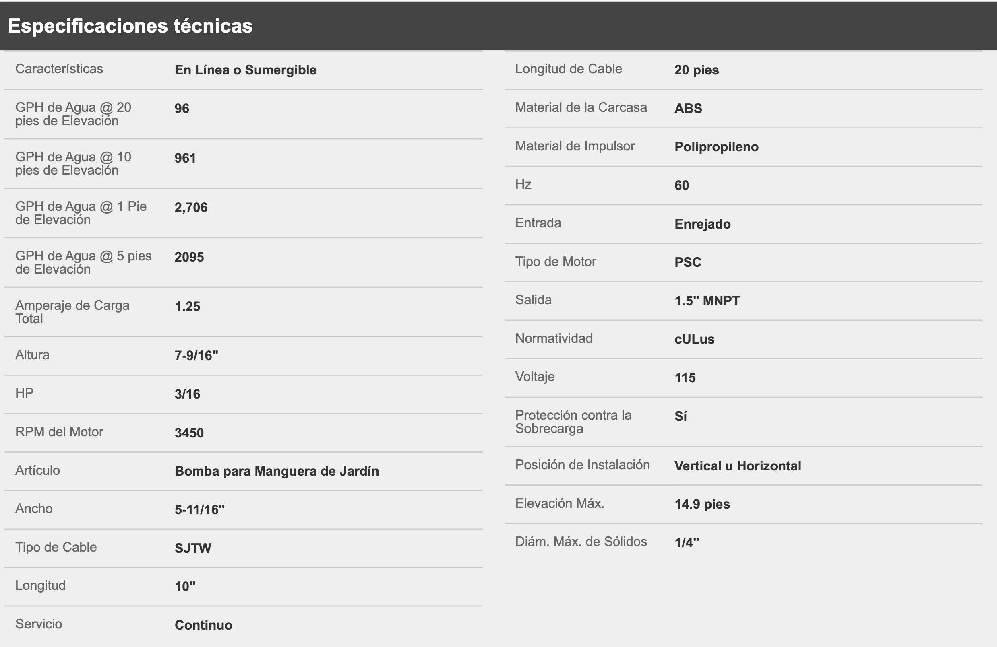The height and width of the screenshot is (647, 997).
Task: Click the 1.5" MNPT salida value
Action: 707,301
